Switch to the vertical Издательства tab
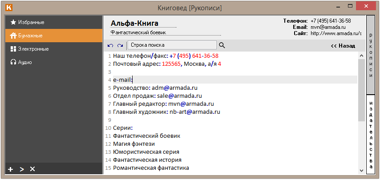The image size is (380, 180). 371,133
